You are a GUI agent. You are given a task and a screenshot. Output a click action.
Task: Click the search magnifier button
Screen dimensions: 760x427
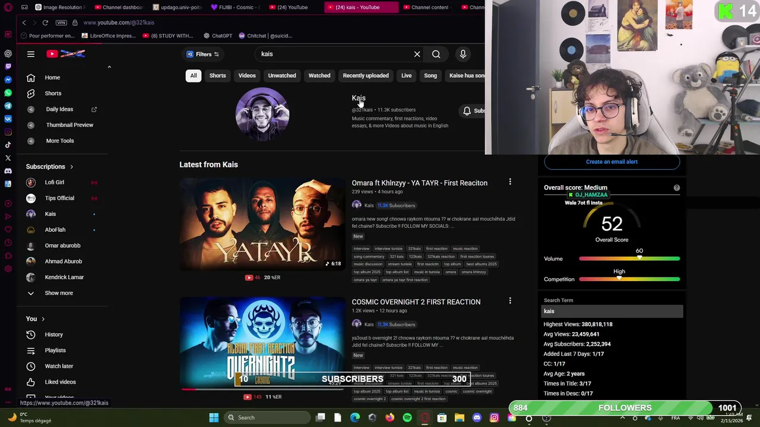pos(436,54)
